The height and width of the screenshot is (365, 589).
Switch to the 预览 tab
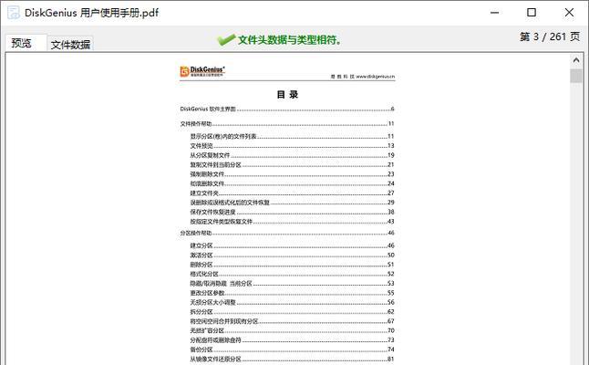coord(21,43)
